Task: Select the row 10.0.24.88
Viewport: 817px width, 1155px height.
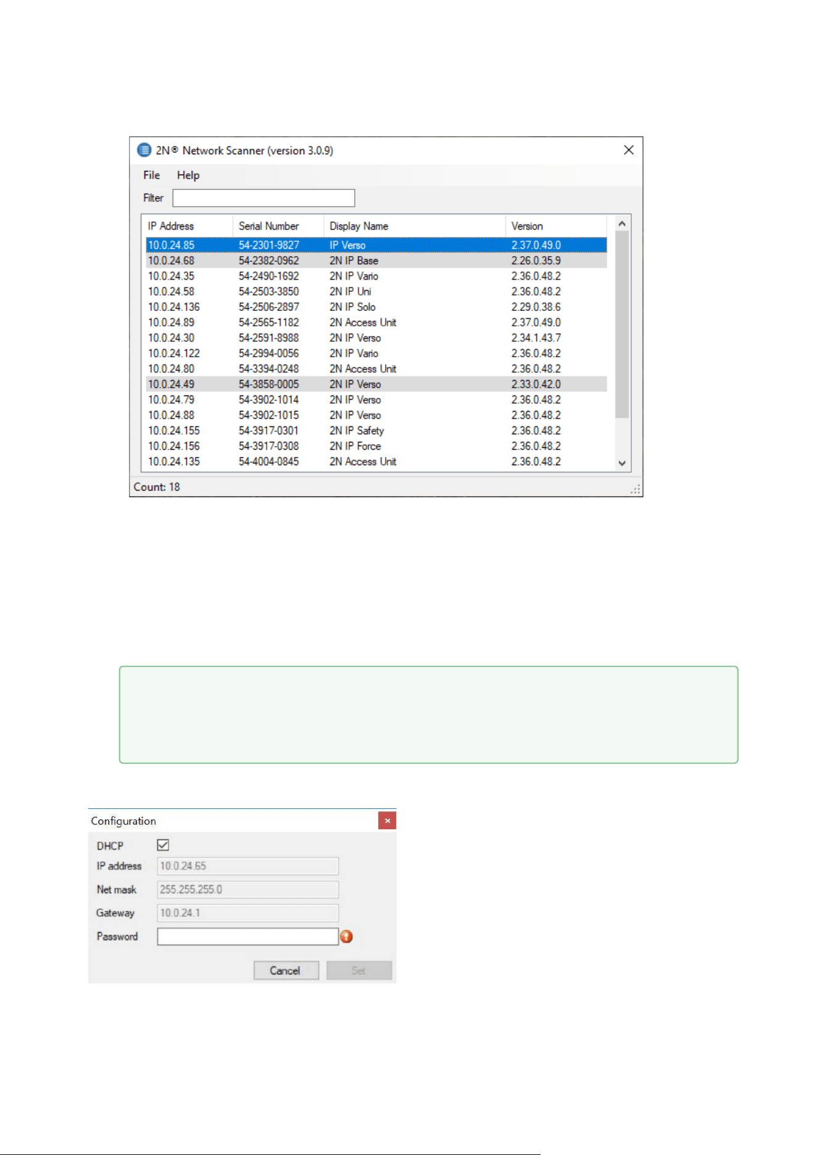Action: (376, 415)
